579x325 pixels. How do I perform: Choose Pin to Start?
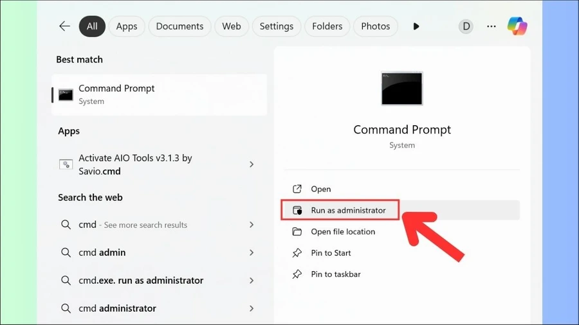(x=401, y=253)
